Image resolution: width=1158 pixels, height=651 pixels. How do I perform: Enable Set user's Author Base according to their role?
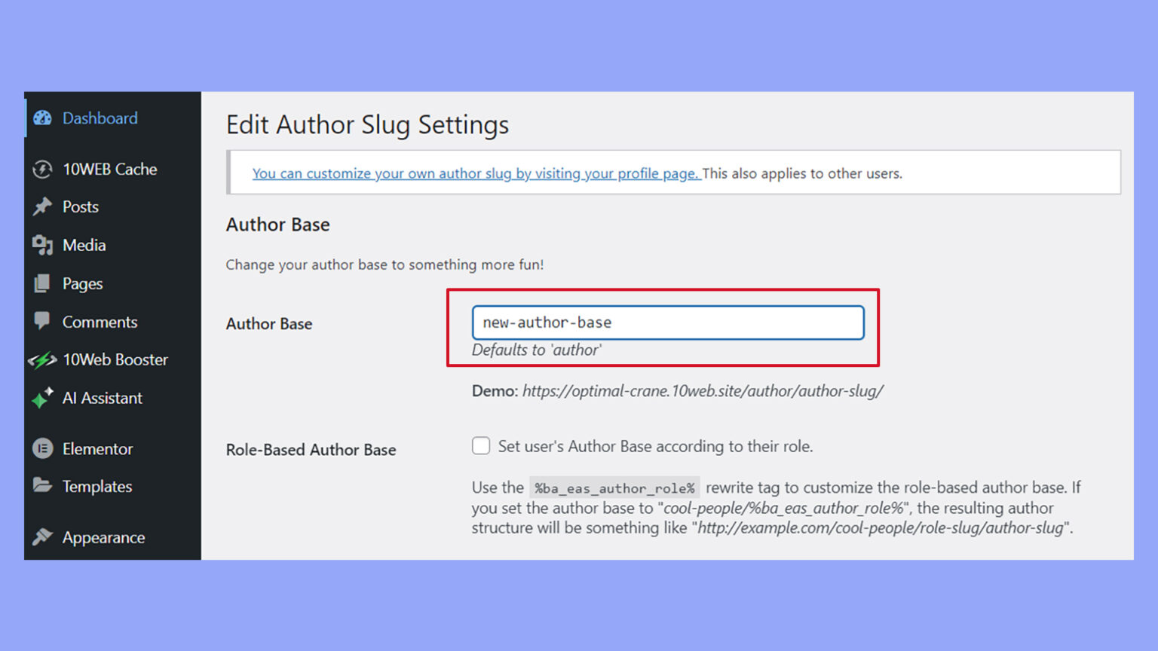(x=481, y=446)
